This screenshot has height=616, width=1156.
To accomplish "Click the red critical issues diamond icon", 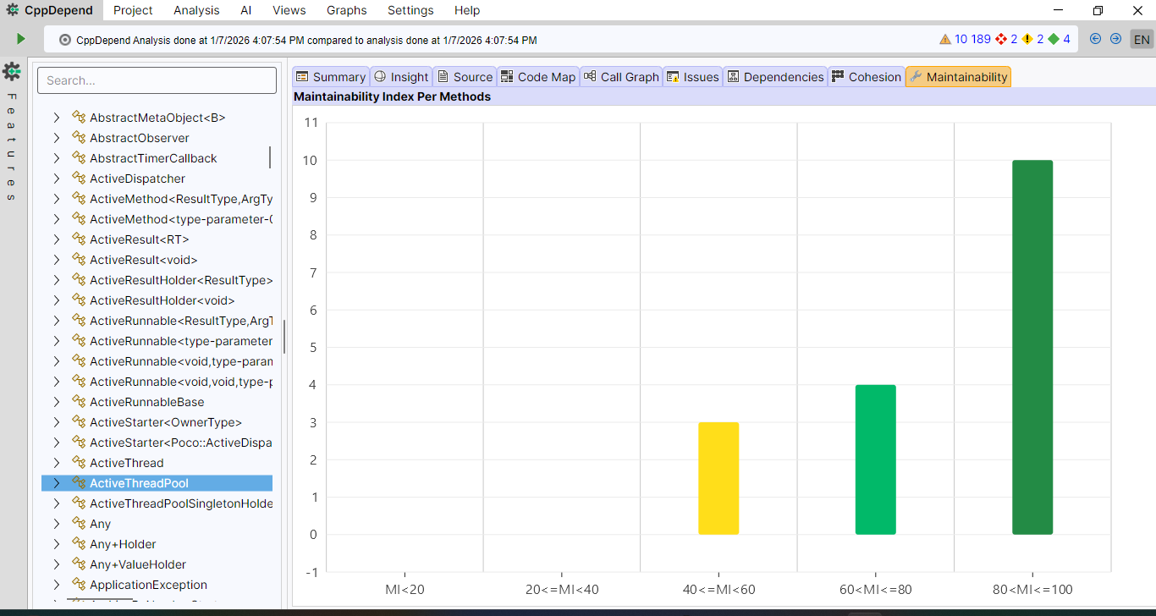I will click(x=1001, y=39).
